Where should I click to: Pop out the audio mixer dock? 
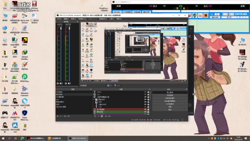77,22
